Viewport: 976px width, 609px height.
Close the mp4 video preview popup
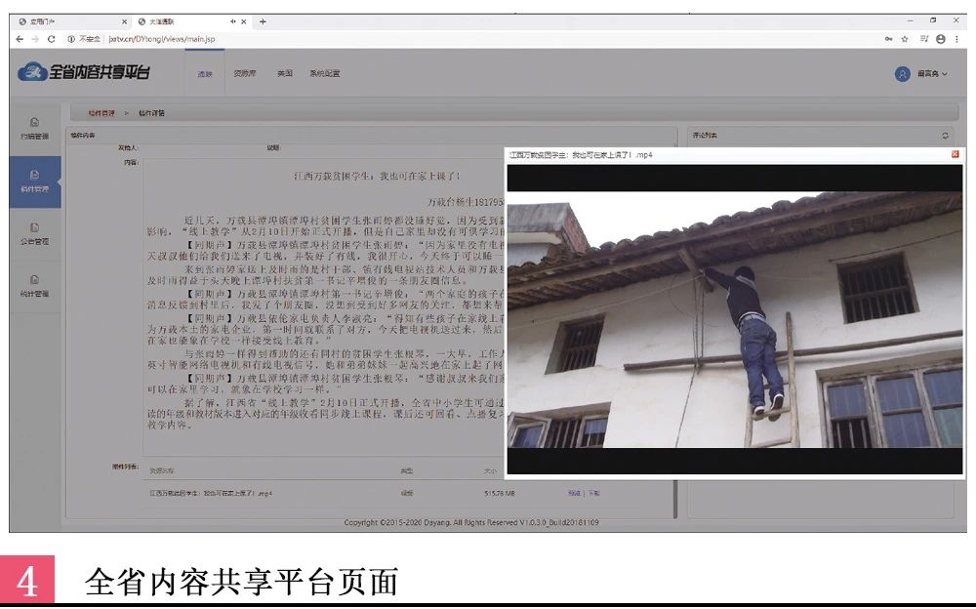(x=955, y=154)
